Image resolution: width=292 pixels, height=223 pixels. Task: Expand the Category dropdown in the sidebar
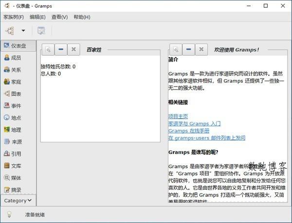tap(18, 201)
